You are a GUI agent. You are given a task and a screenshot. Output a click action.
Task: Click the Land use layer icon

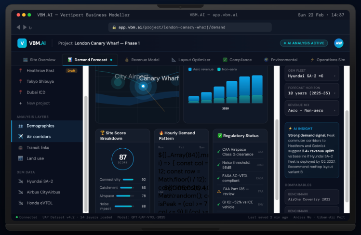click(21, 158)
